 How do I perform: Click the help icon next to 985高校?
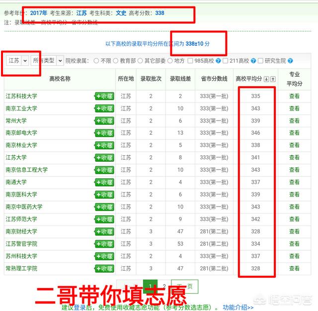pos(218,61)
